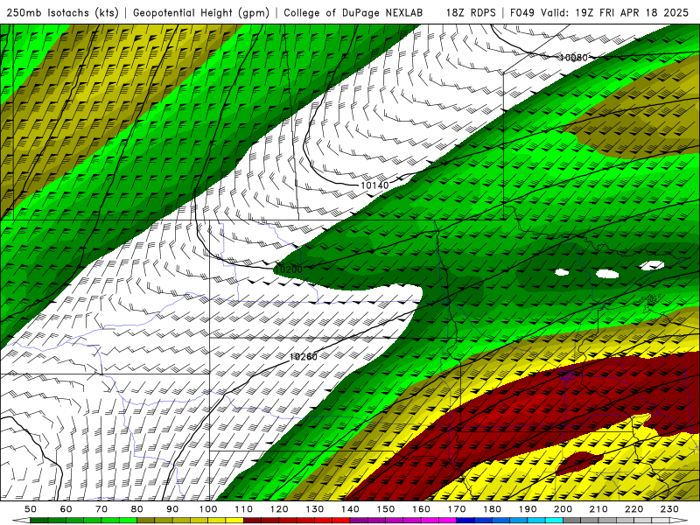Click the "19Z FRI APR 18 2025" valid time
Image resolution: width=700 pixels, height=525 pixels.
click(632, 13)
